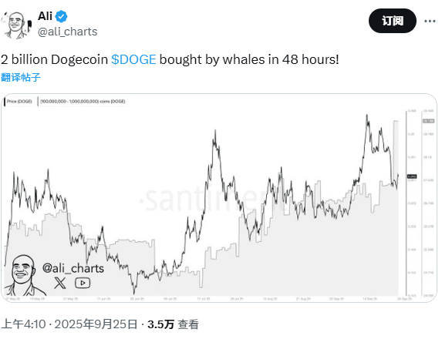This screenshot has width=442, height=339.
Task: Click the santiment watermark in the chart
Action: point(214,200)
